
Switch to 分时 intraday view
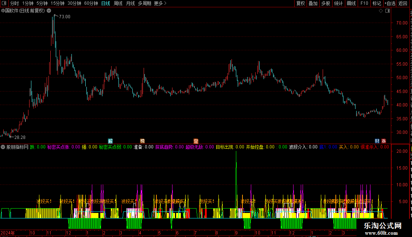pyautogui.click(x=15, y=3)
